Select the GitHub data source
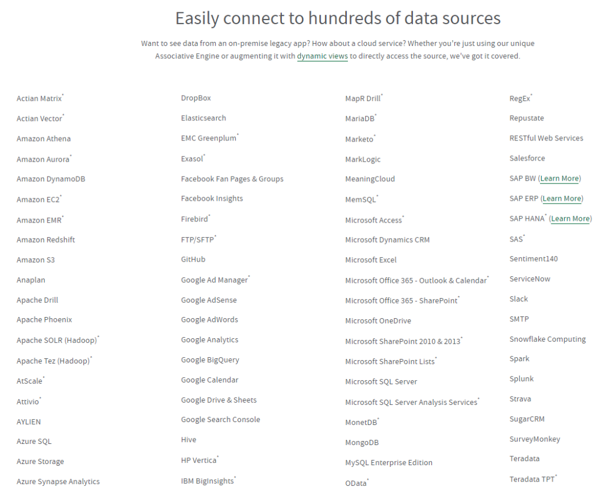 [x=193, y=260]
